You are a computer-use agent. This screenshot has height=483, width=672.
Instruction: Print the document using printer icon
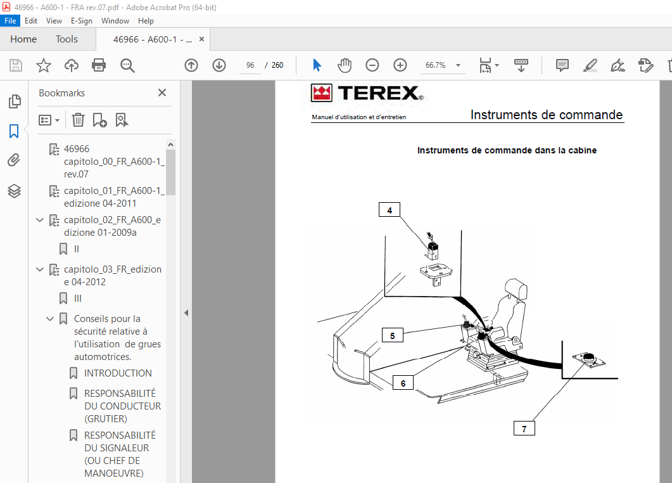tap(99, 65)
